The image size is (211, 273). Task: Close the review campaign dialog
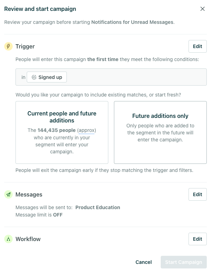click(203, 9)
